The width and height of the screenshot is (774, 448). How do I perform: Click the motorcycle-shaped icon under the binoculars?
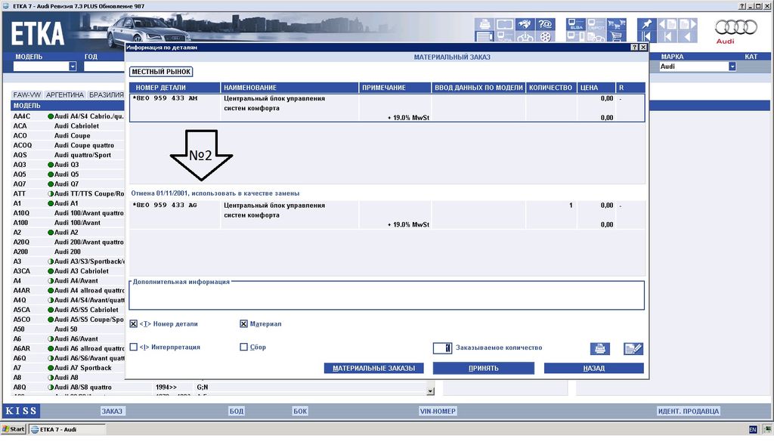point(525,36)
